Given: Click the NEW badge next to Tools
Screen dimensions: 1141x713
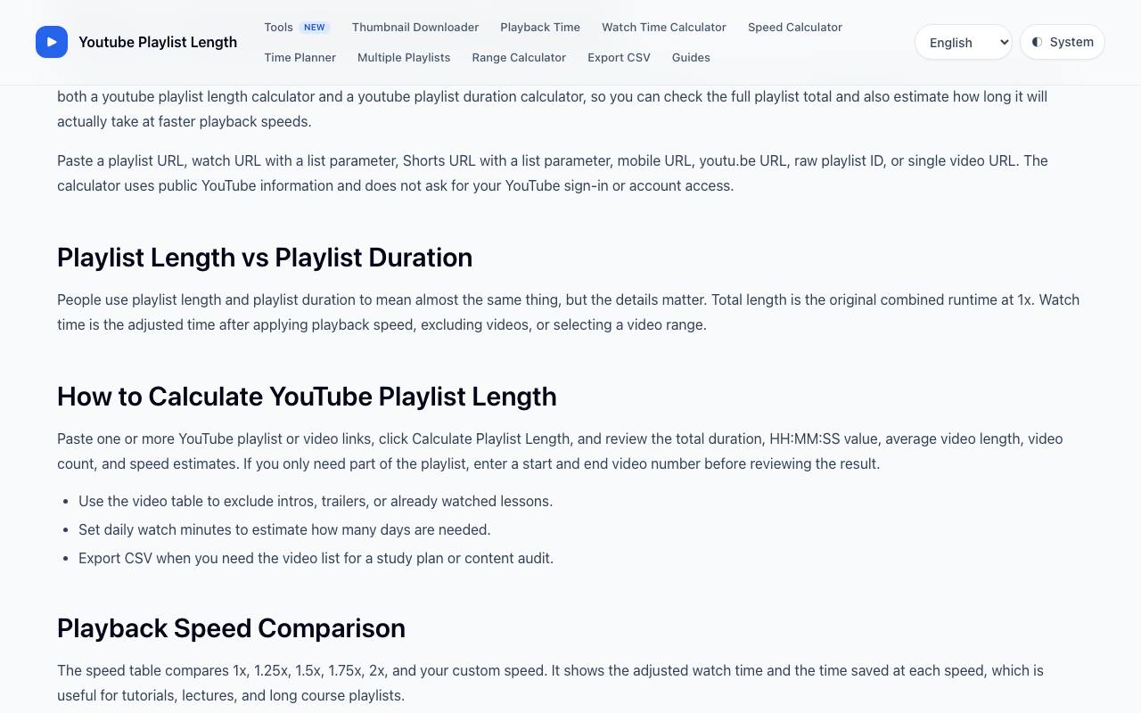Looking at the screenshot, I should (x=315, y=28).
